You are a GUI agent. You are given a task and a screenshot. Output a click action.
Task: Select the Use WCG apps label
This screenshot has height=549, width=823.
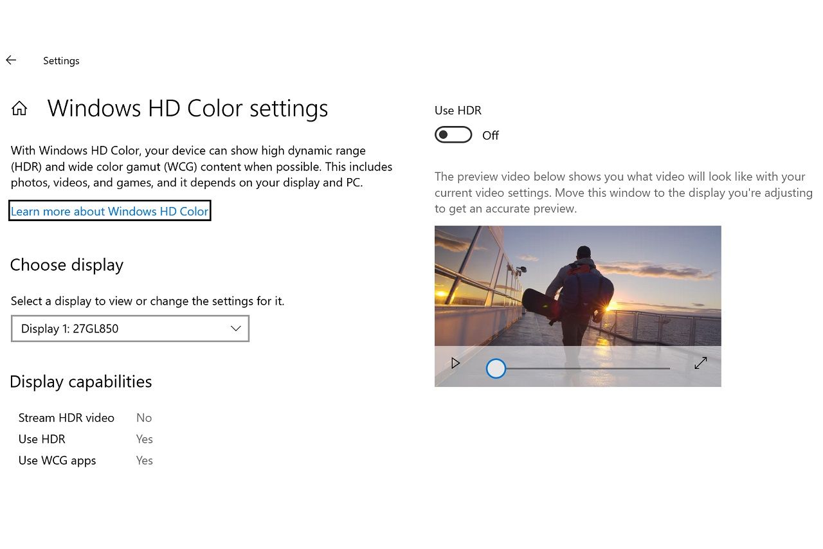click(x=57, y=460)
